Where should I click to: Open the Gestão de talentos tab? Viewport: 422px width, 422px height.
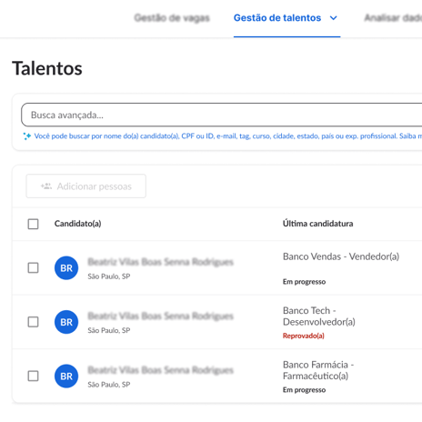tap(277, 18)
